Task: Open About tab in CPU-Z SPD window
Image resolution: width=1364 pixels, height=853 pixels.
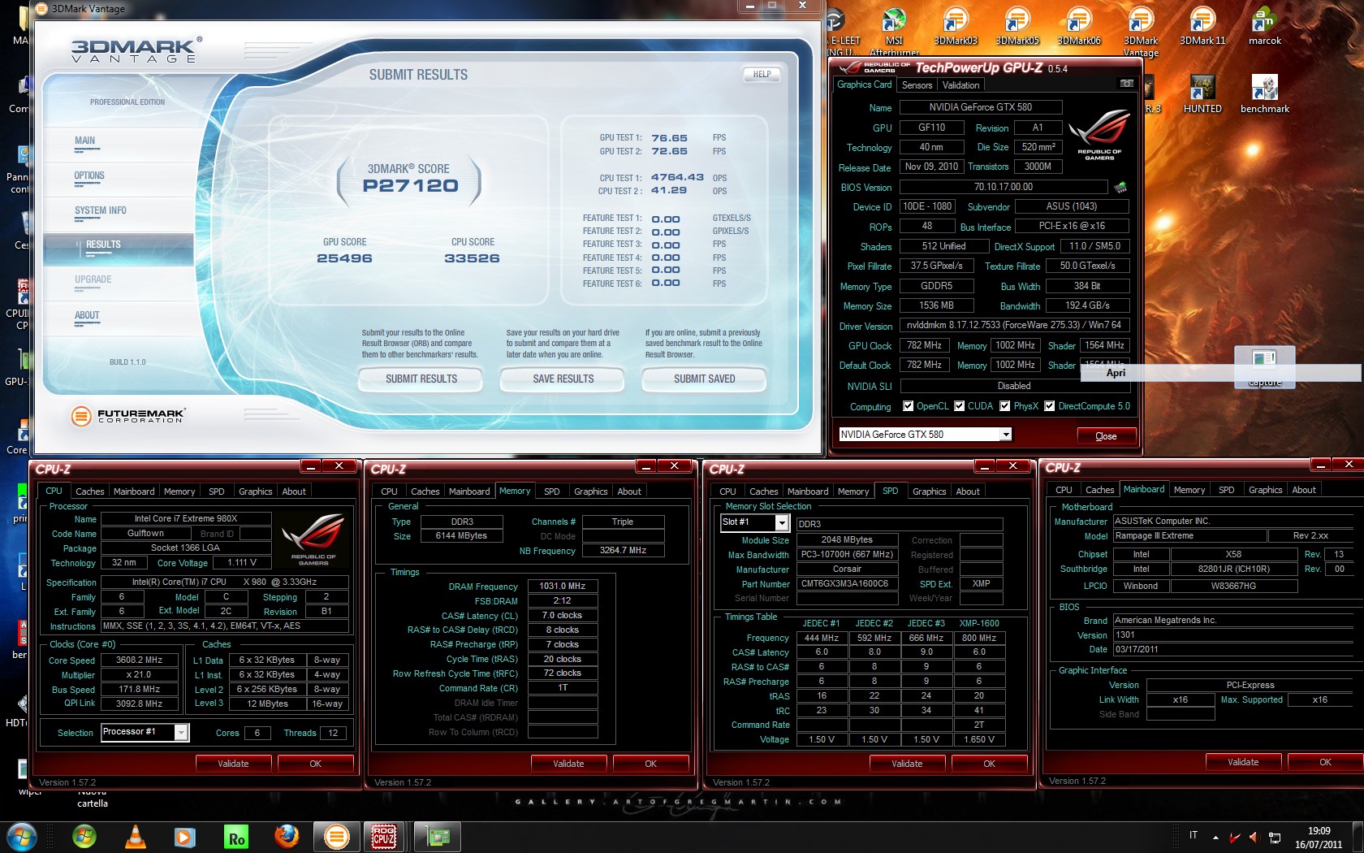Action: tap(968, 491)
